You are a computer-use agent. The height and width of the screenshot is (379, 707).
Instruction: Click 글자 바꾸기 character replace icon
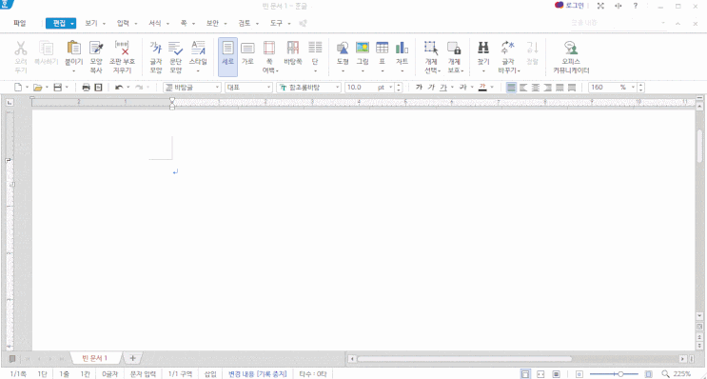[508, 48]
